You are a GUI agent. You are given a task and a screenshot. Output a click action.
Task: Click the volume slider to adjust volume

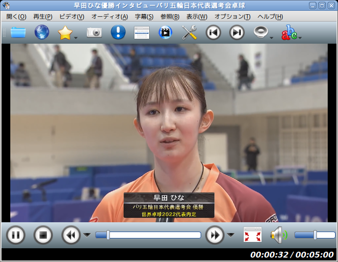click(315, 235)
